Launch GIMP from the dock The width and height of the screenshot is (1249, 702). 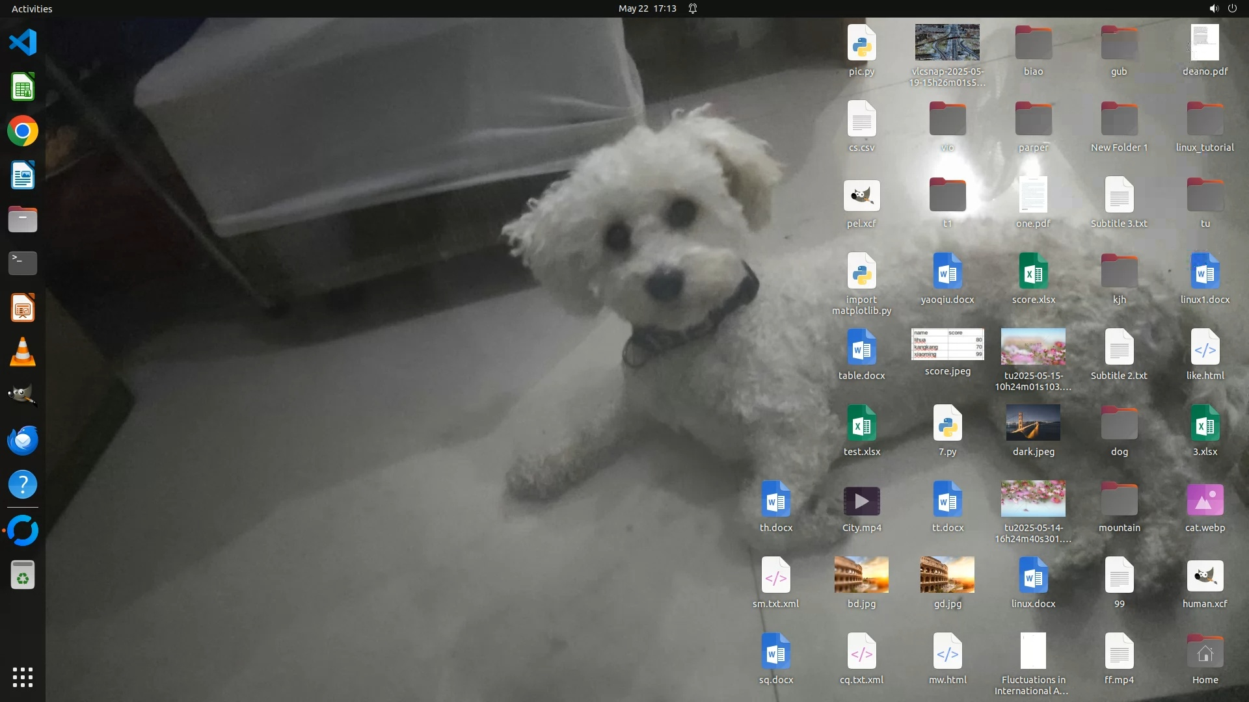[x=23, y=396]
